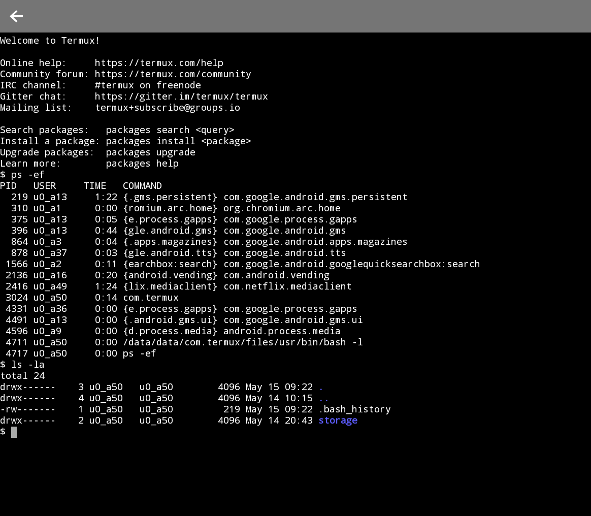Open the https://termux.com/community link
Image resolution: width=591 pixels, height=516 pixels.
(x=173, y=74)
